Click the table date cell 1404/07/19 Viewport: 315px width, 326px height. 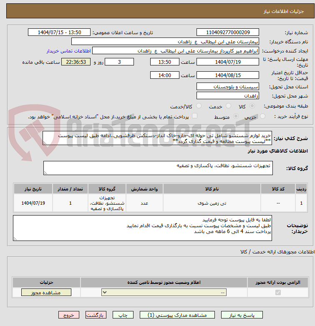(x=33, y=203)
